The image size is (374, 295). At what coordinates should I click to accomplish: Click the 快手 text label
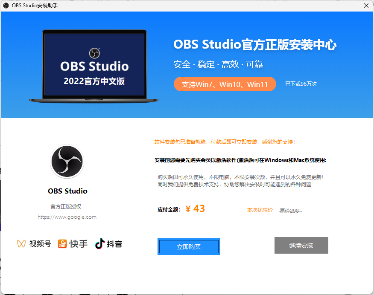(x=78, y=244)
